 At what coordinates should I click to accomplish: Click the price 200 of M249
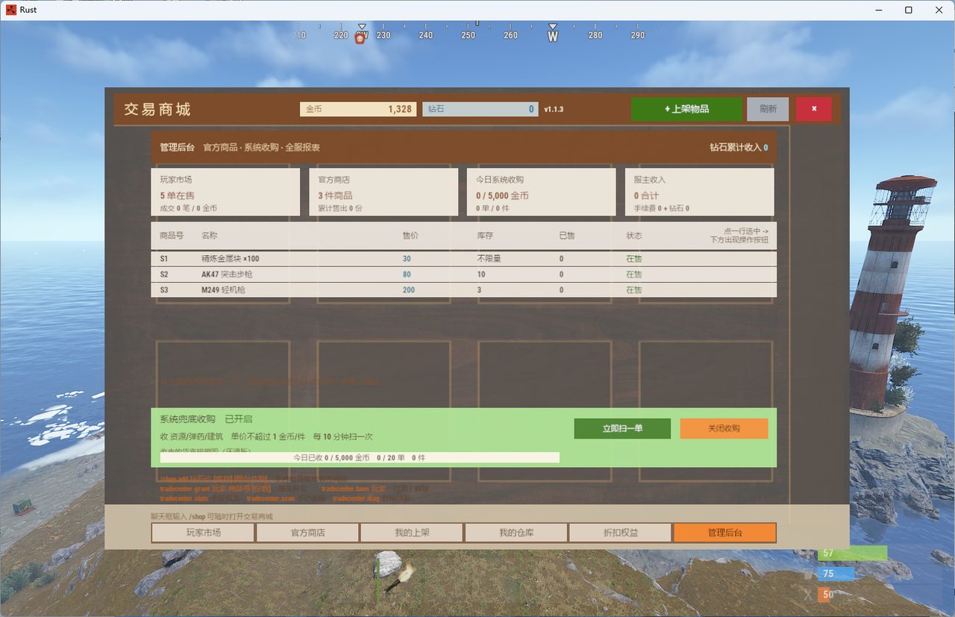click(409, 290)
